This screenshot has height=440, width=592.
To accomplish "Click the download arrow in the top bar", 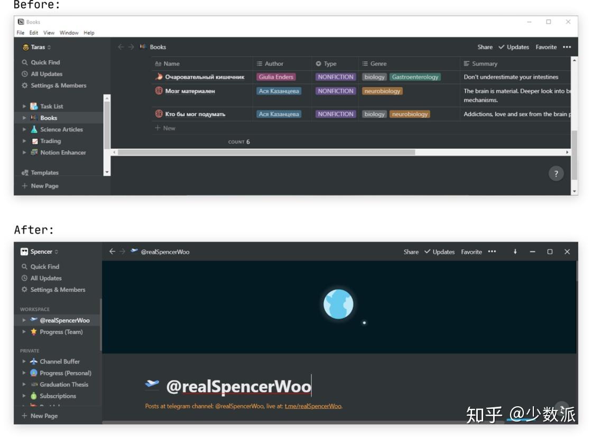I will pos(515,252).
